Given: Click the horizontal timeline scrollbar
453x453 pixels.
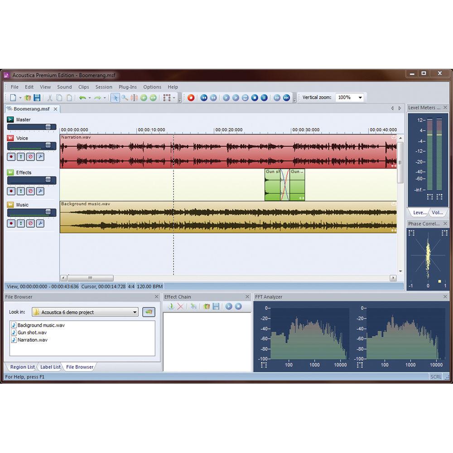Looking at the screenshot, I should [x=91, y=278].
